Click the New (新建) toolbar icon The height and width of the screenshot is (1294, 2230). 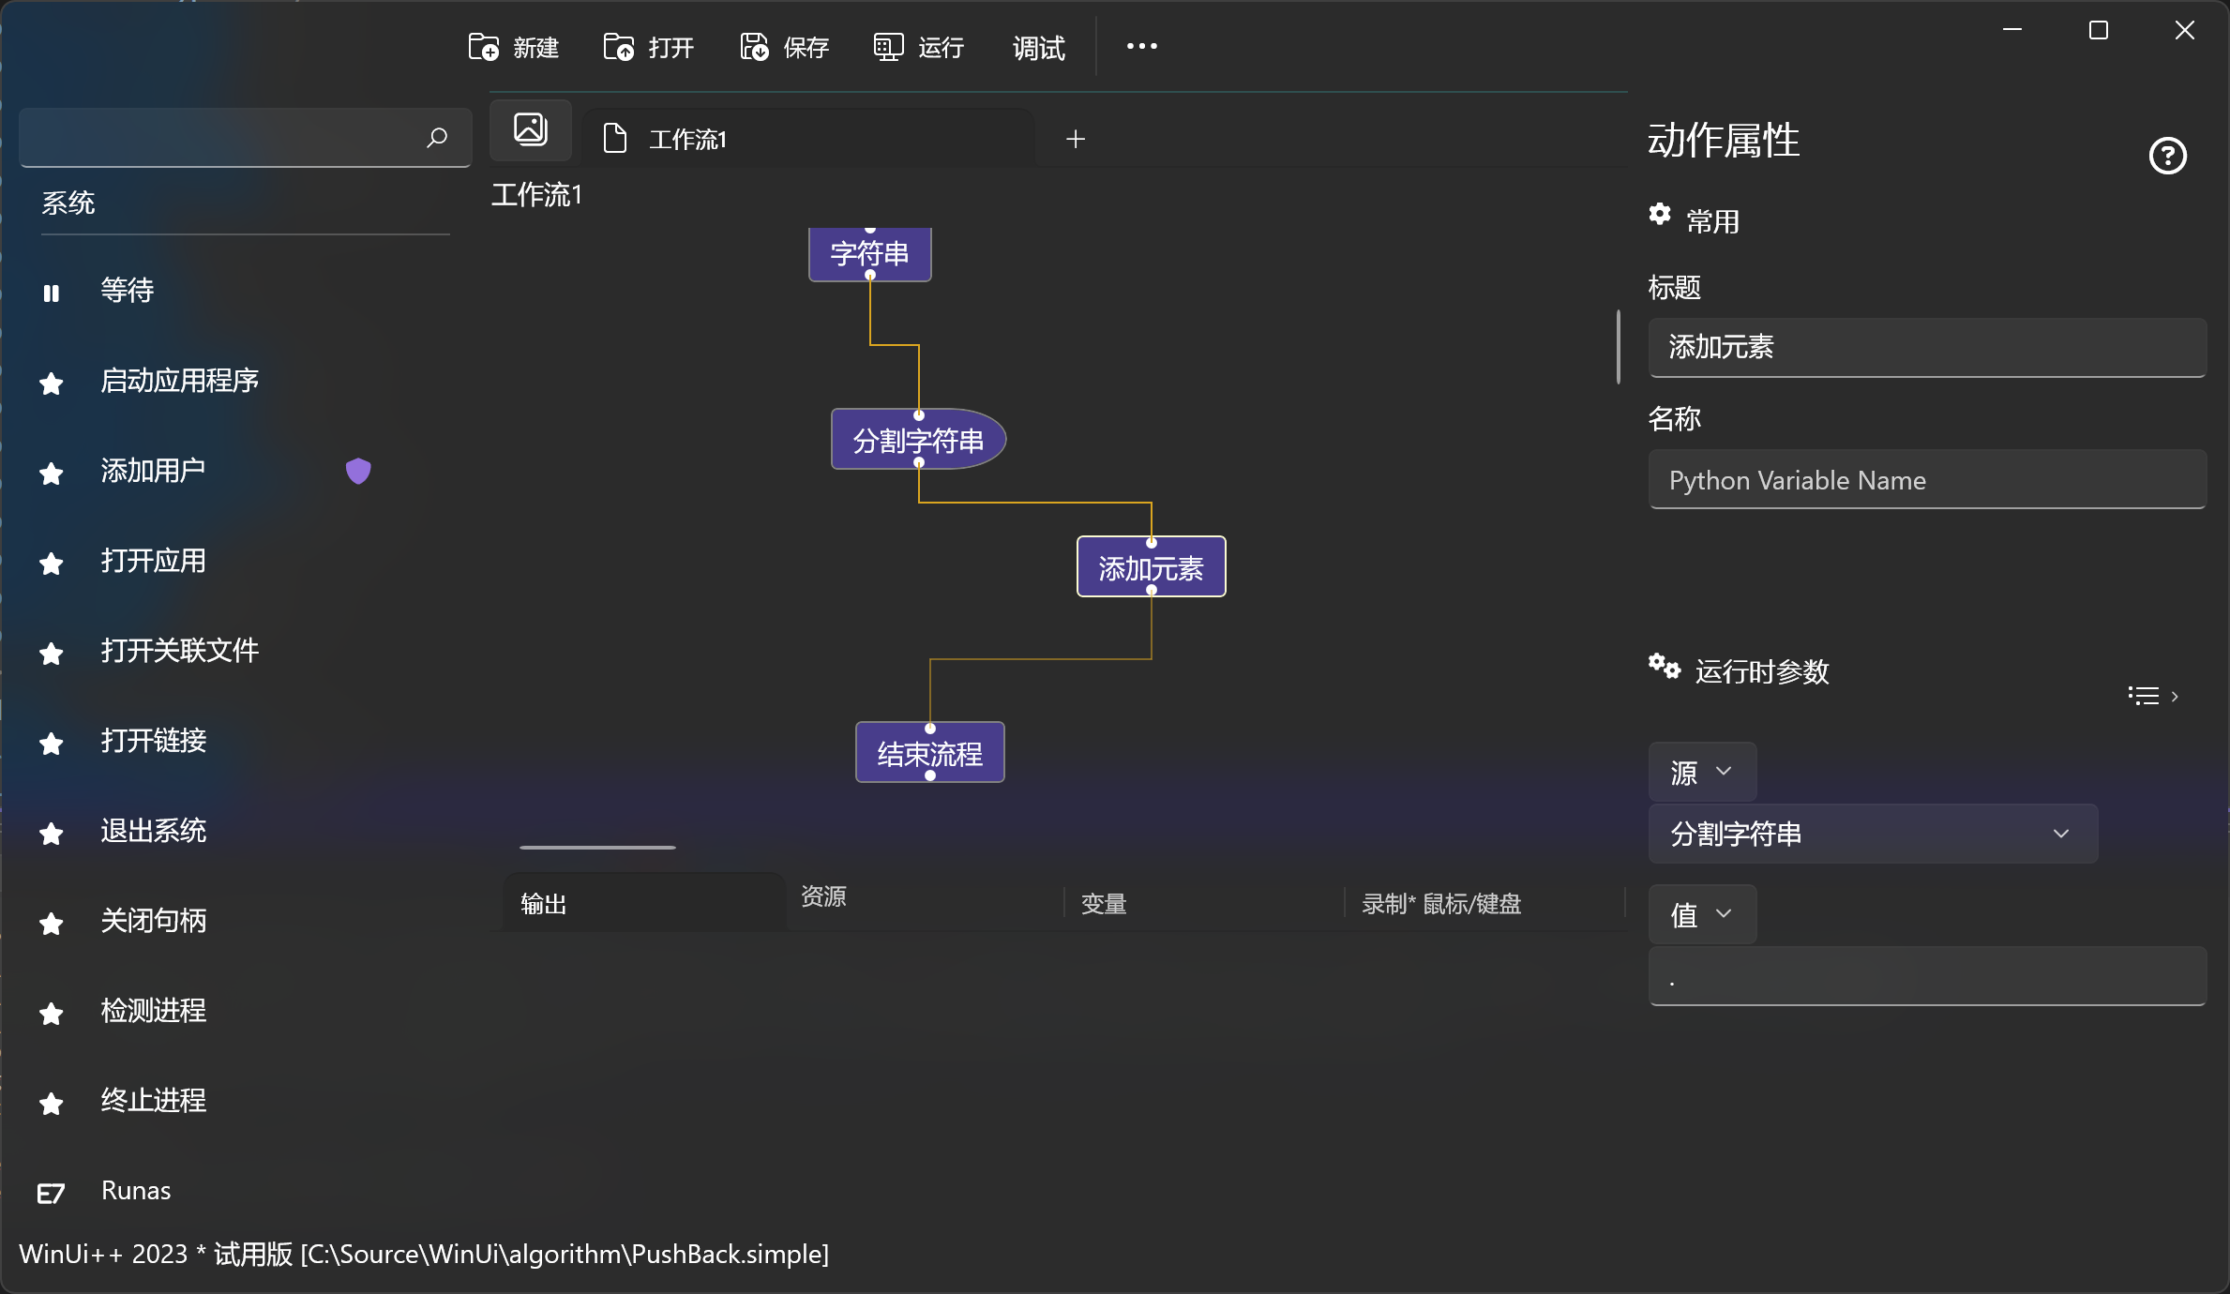pyautogui.click(x=484, y=47)
